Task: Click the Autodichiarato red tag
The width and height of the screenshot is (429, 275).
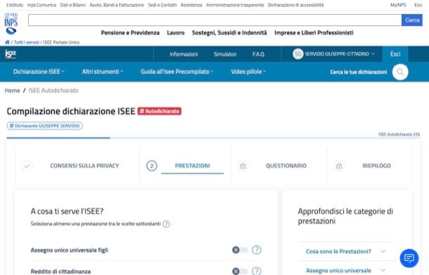Action: coord(159,111)
